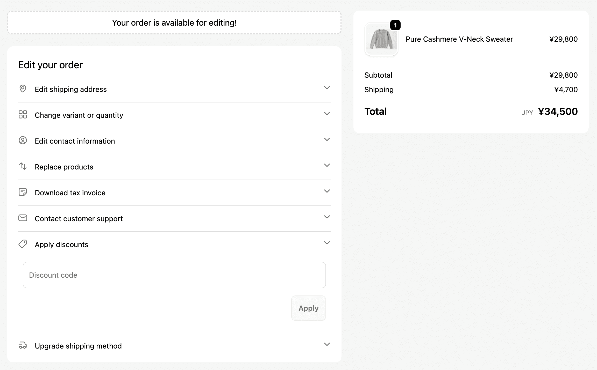Click the invoice document icon
This screenshot has width=597, height=370.
coord(23,192)
